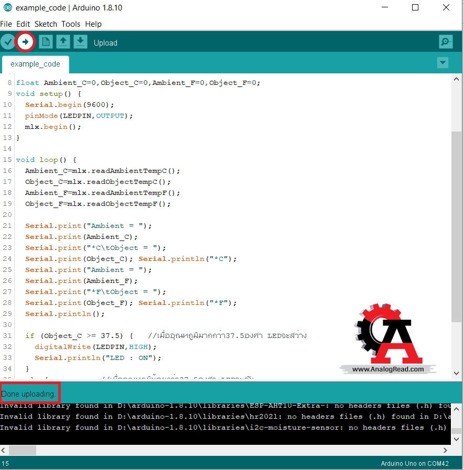Click the code editor scroll-down arrow

457,373
